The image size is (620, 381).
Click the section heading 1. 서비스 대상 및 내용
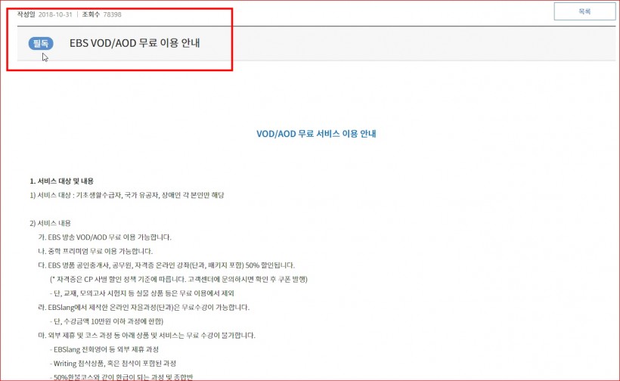point(62,181)
